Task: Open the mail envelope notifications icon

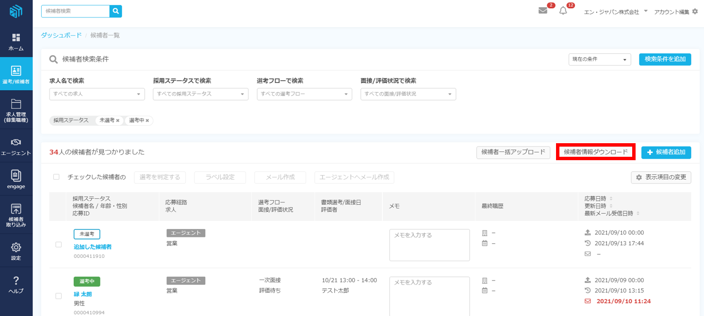Action: click(x=543, y=11)
